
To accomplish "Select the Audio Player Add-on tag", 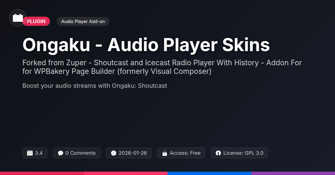I will [x=83, y=21].
